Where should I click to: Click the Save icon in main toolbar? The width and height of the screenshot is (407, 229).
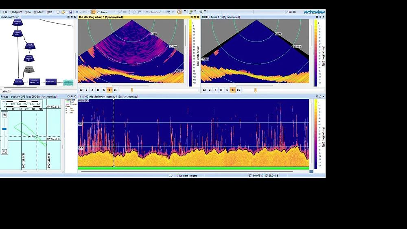pyautogui.click(x=71, y=12)
